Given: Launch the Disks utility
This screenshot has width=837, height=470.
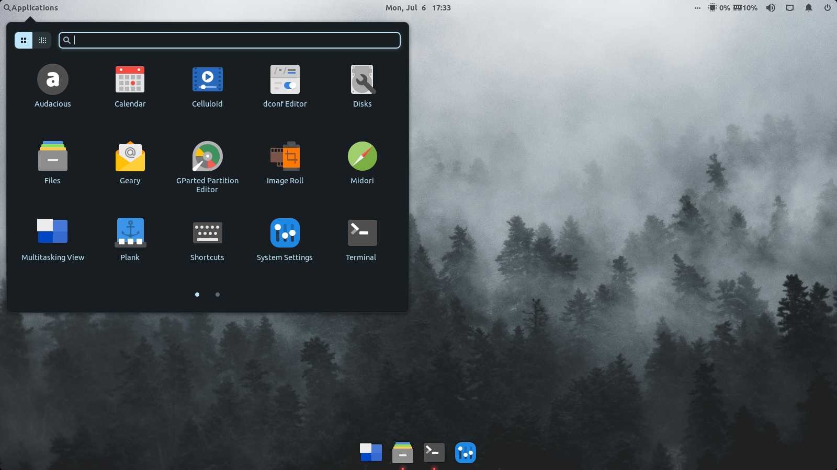Looking at the screenshot, I should [x=362, y=79].
